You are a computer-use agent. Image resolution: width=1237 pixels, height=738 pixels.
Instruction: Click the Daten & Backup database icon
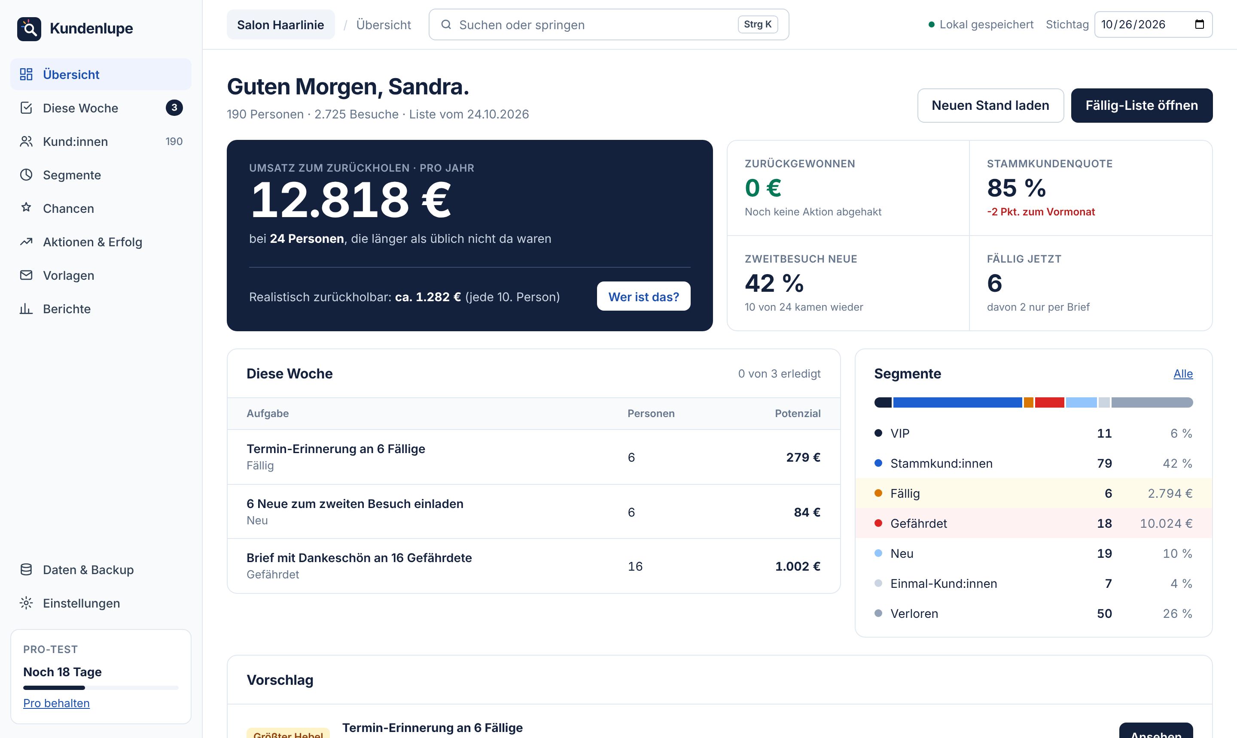pos(26,569)
